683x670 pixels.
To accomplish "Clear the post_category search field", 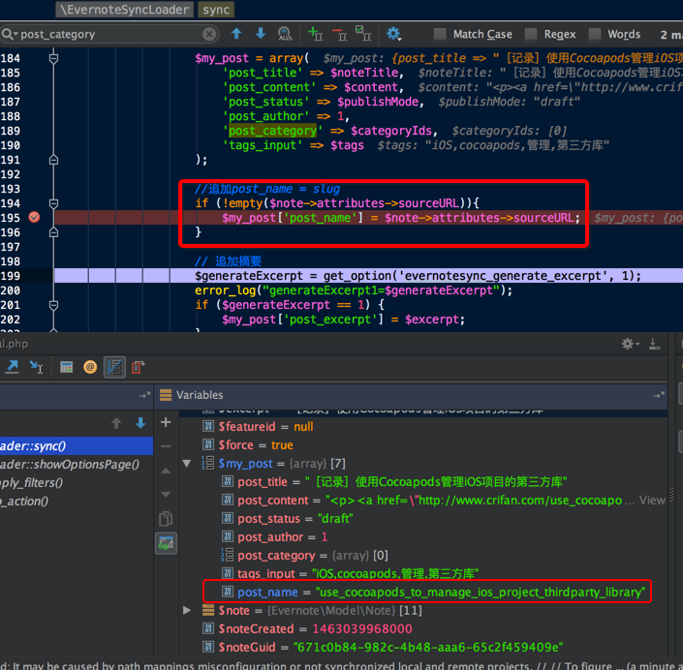I will [x=209, y=34].
